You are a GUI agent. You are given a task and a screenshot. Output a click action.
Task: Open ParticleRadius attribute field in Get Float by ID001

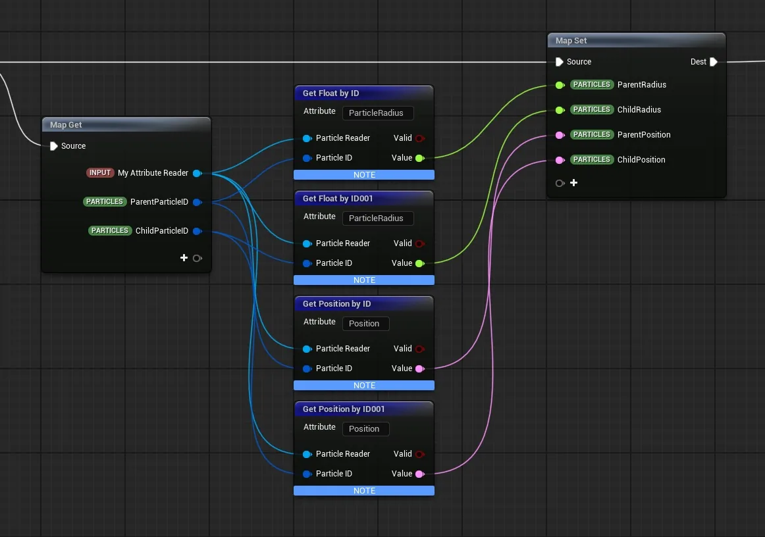tap(378, 218)
